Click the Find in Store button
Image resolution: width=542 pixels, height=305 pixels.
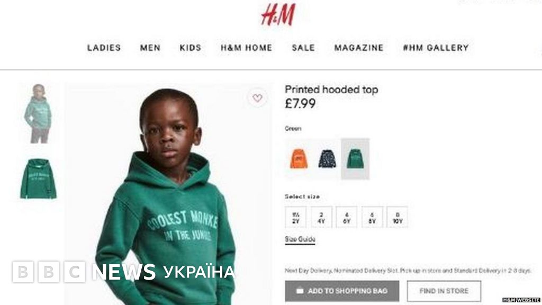tap(444, 291)
